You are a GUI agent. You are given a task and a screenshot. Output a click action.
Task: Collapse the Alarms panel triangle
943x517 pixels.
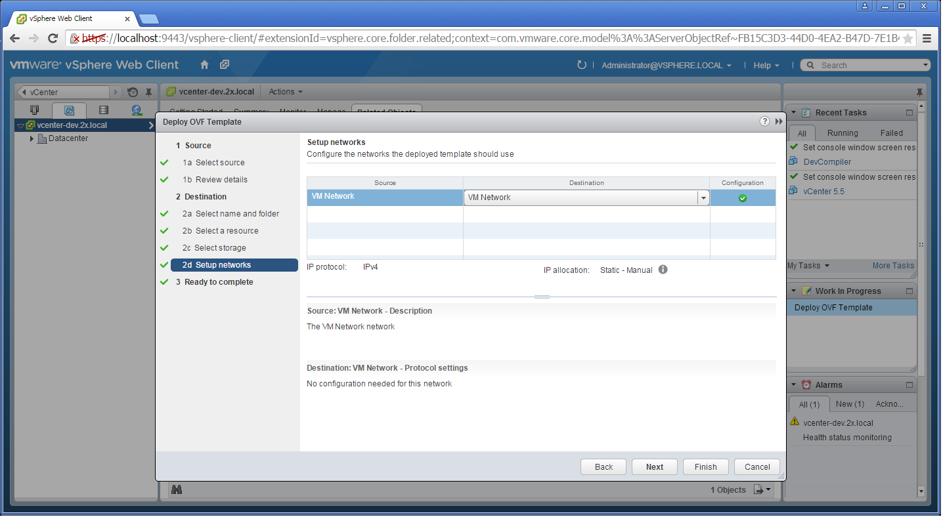click(793, 385)
